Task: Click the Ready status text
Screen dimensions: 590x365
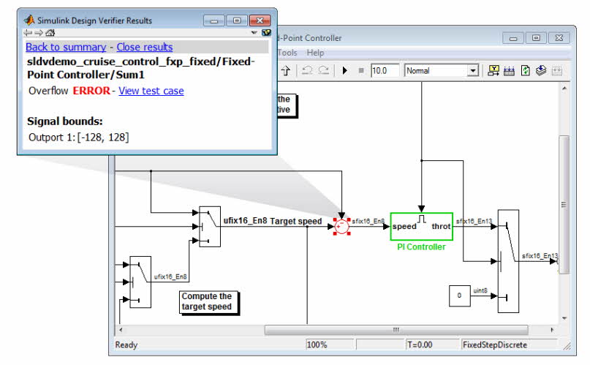Action: (126, 345)
